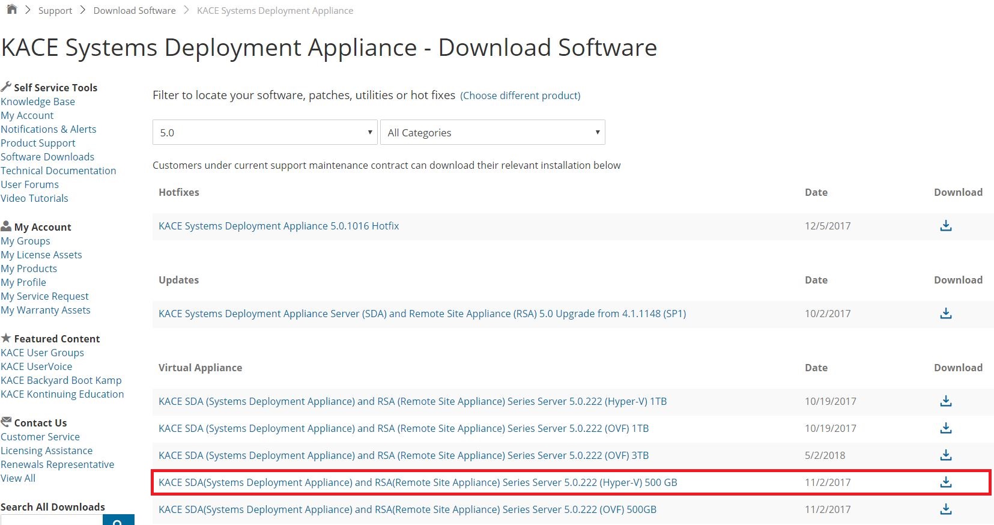Screen dimensions: 994x525
Task: Download the OVF 3TB virtual appliance
Action: pos(946,455)
